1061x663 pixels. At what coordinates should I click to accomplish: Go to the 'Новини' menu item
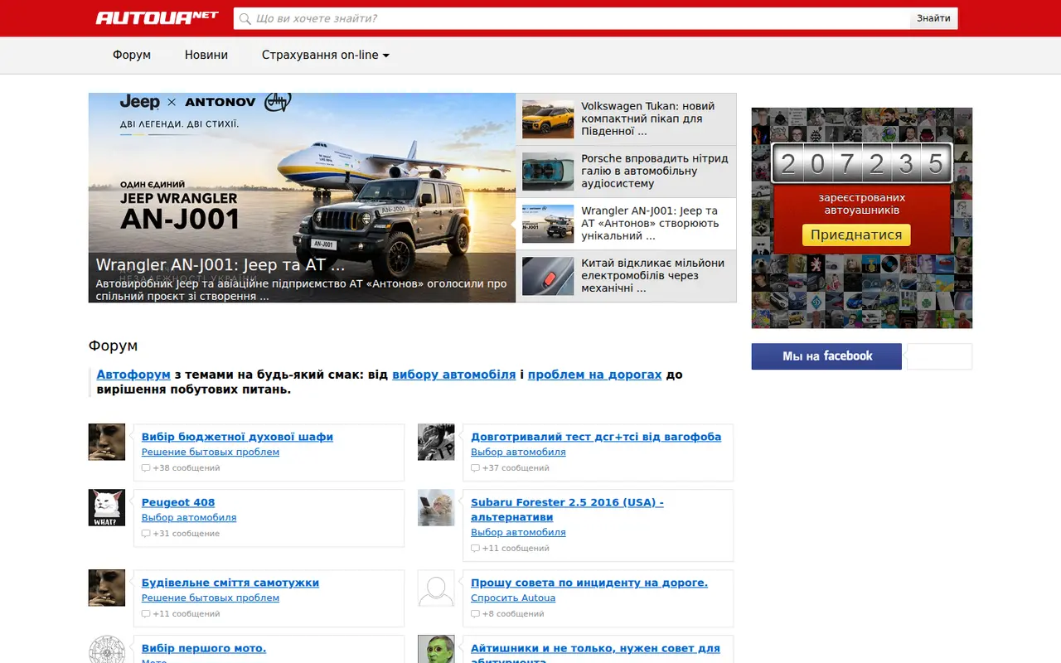point(206,55)
